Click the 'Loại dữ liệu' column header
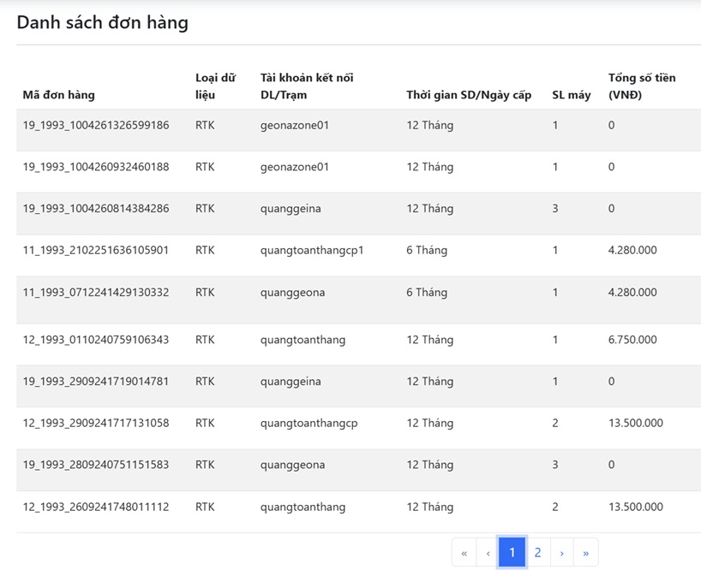The width and height of the screenshot is (701, 570). coord(215,86)
